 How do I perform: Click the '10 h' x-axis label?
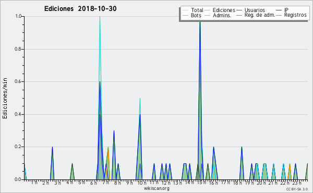[x=142, y=183]
